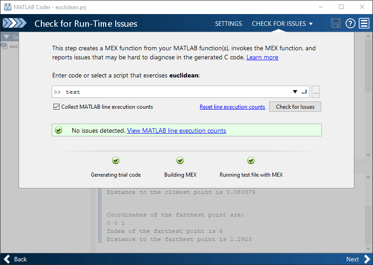Open the hamburger menu icon

click(x=364, y=23)
